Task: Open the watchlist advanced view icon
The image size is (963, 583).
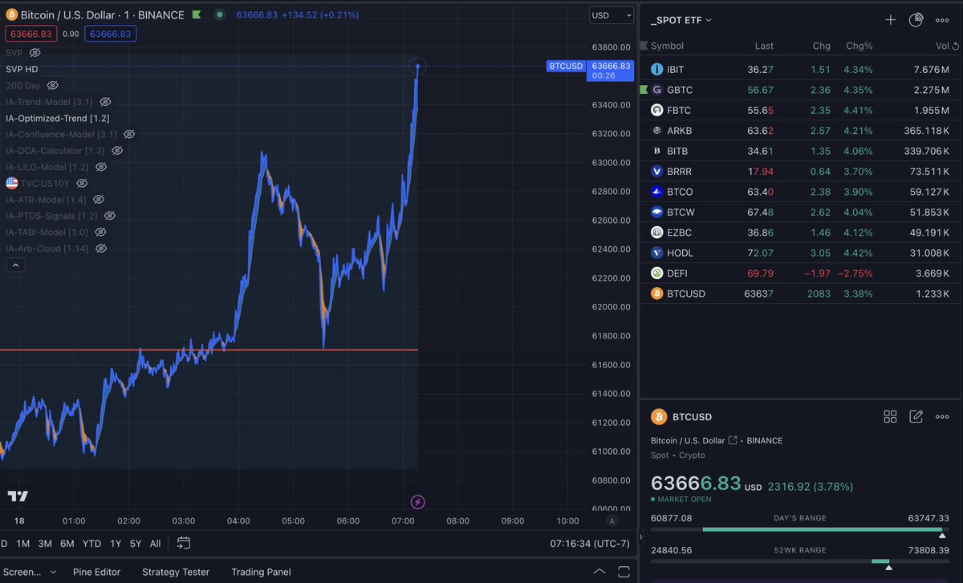Action: (916, 20)
